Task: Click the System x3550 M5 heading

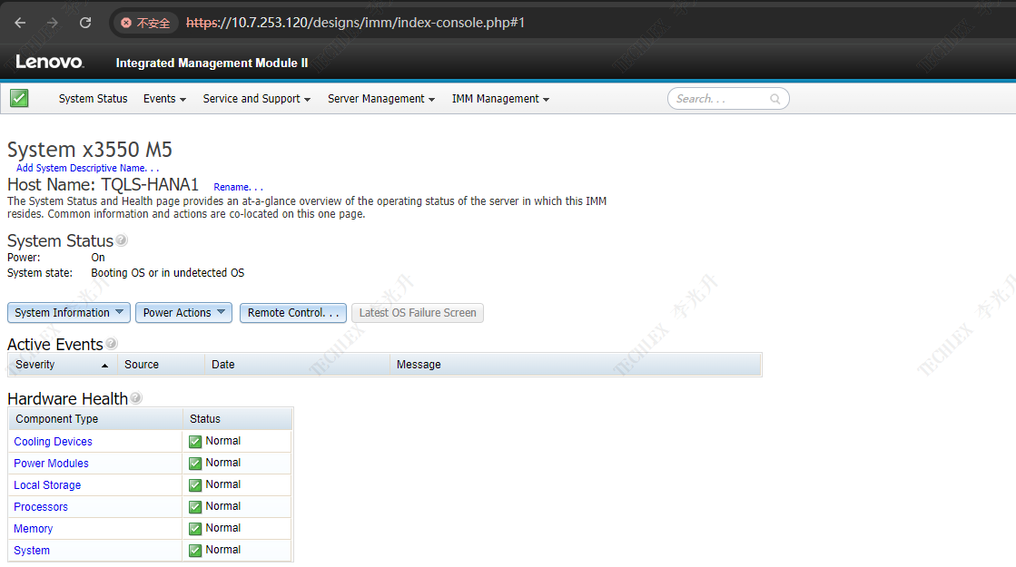Action: click(89, 150)
